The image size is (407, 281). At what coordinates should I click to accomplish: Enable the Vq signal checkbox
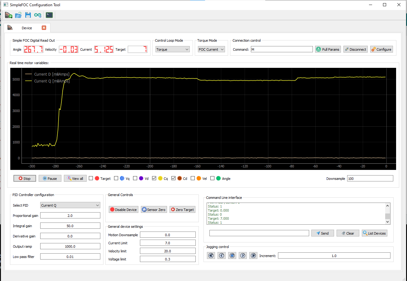tap(116, 178)
